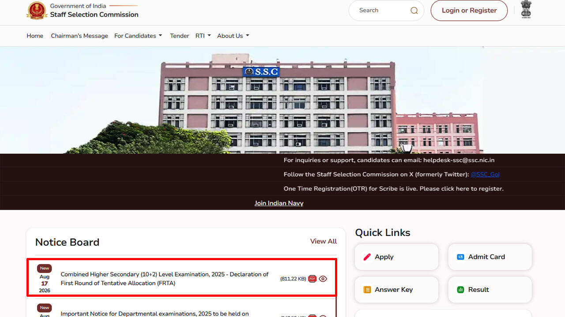The image size is (565, 317).
Task: Go to Home page
Action: tap(35, 36)
